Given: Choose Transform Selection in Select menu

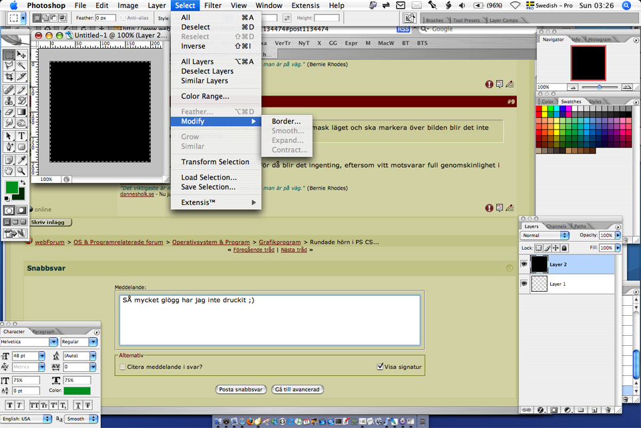Looking at the screenshot, I should [215, 162].
